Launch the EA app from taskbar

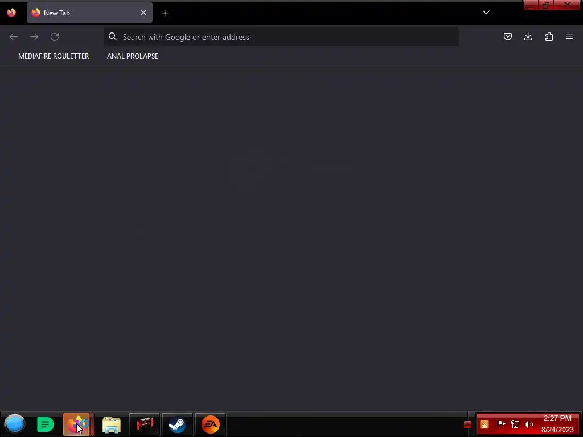tap(211, 424)
